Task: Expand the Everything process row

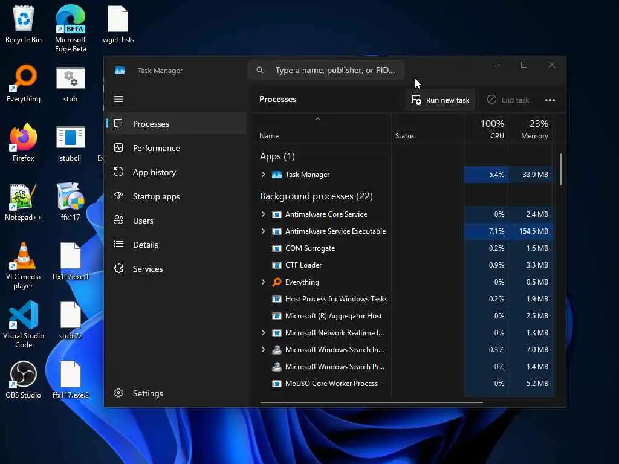Action: [264, 282]
